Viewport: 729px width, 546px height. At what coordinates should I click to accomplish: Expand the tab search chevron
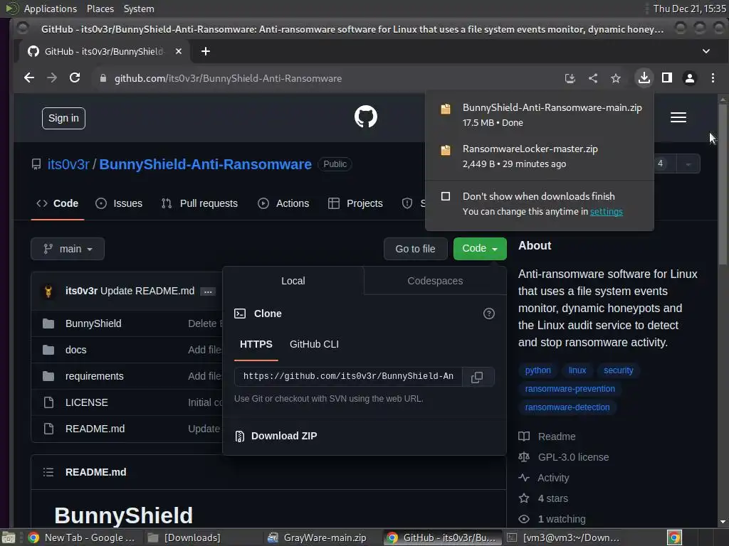[706, 51]
